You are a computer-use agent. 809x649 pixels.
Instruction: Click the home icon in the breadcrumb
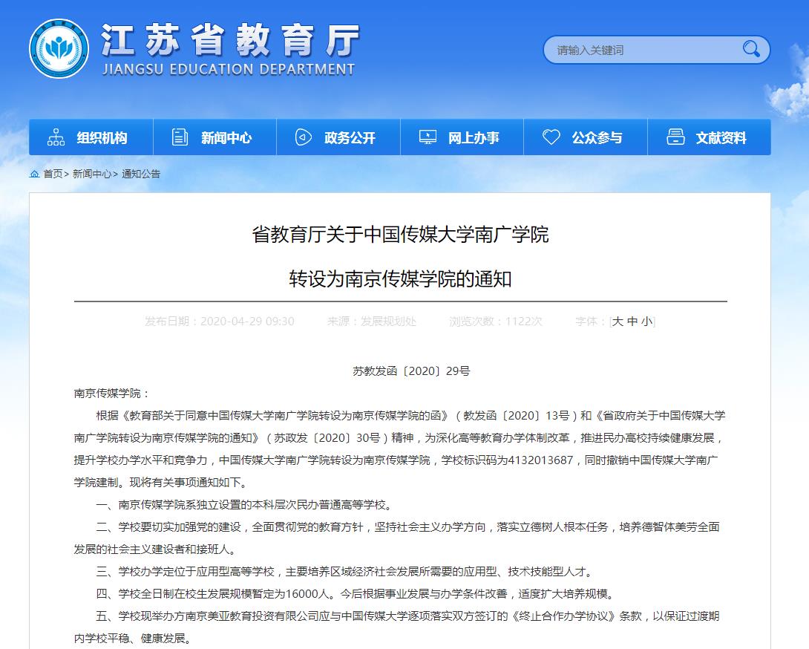pyautogui.click(x=35, y=173)
